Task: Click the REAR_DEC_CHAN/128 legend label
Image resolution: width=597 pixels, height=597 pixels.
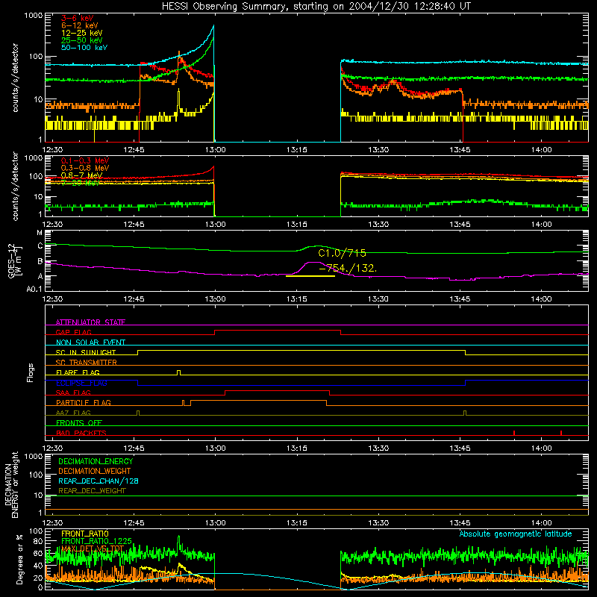Action: 99,481
